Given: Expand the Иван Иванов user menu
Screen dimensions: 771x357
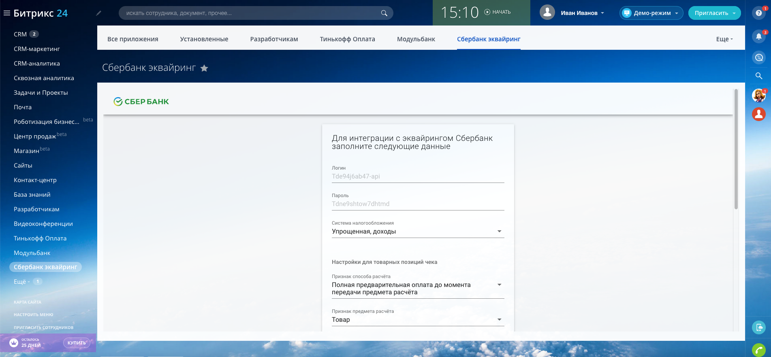Looking at the screenshot, I should pos(582,13).
